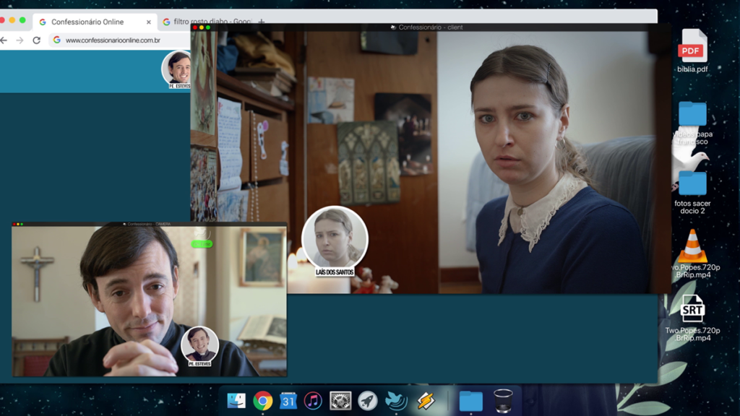Close the Confessionário Online tab
Image resolution: width=740 pixels, height=416 pixels.
pyautogui.click(x=149, y=22)
